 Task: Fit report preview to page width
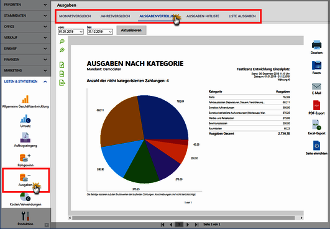click(62, 73)
